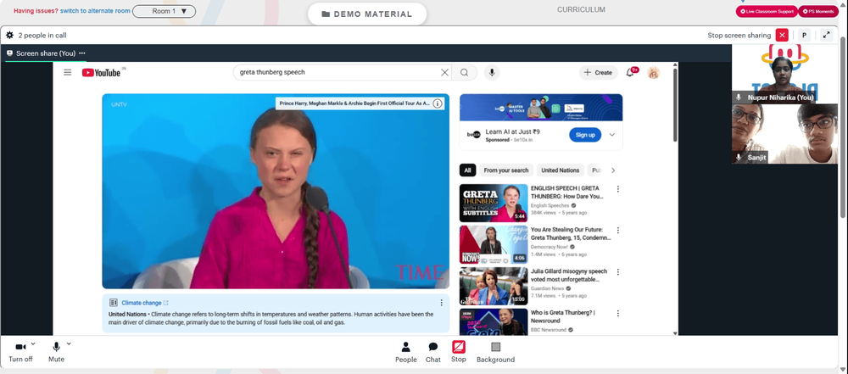Select the From your search chip
The height and width of the screenshot is (374, 848).
point(505,170)
